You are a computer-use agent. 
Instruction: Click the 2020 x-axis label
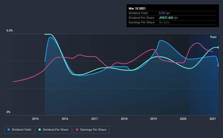pyautogui.click(x=183, y=119)
